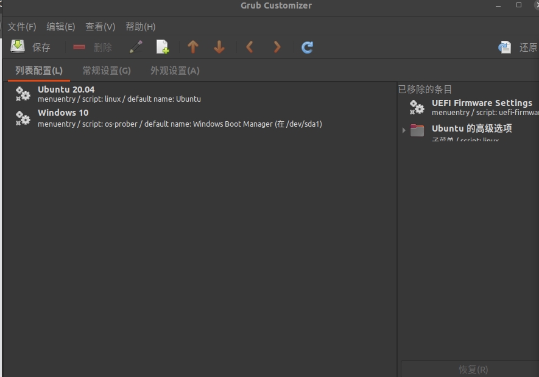Switch to the 常规设置(G) tab
Viewport: 539px width, 377px height.
pos(106,70)
